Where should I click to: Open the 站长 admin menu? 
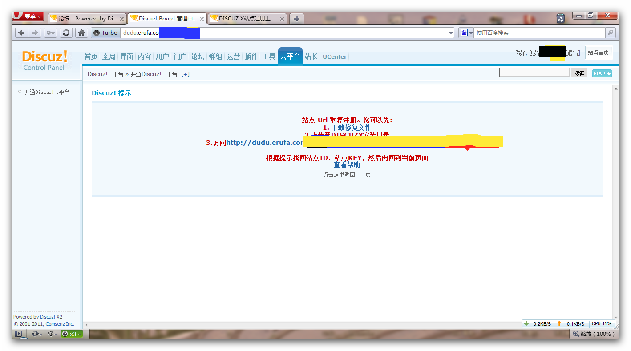pyautogui.click(x=311, y=56)
